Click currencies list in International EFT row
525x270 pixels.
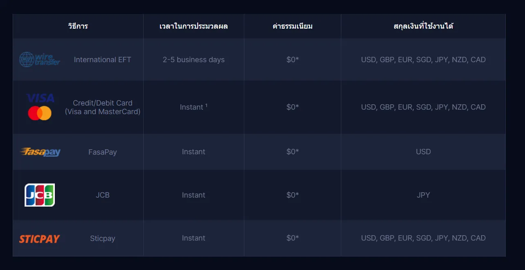[x=423, y=60]
